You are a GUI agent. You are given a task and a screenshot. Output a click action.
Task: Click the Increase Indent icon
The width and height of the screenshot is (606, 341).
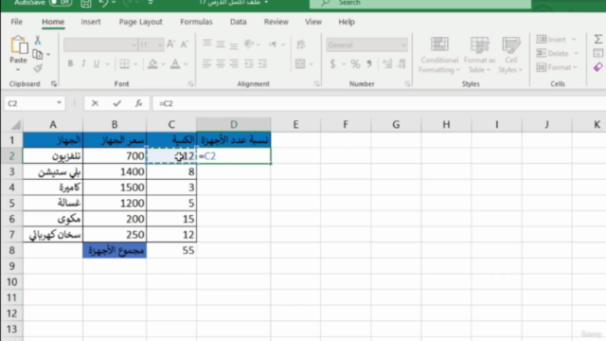pos(262,63)
